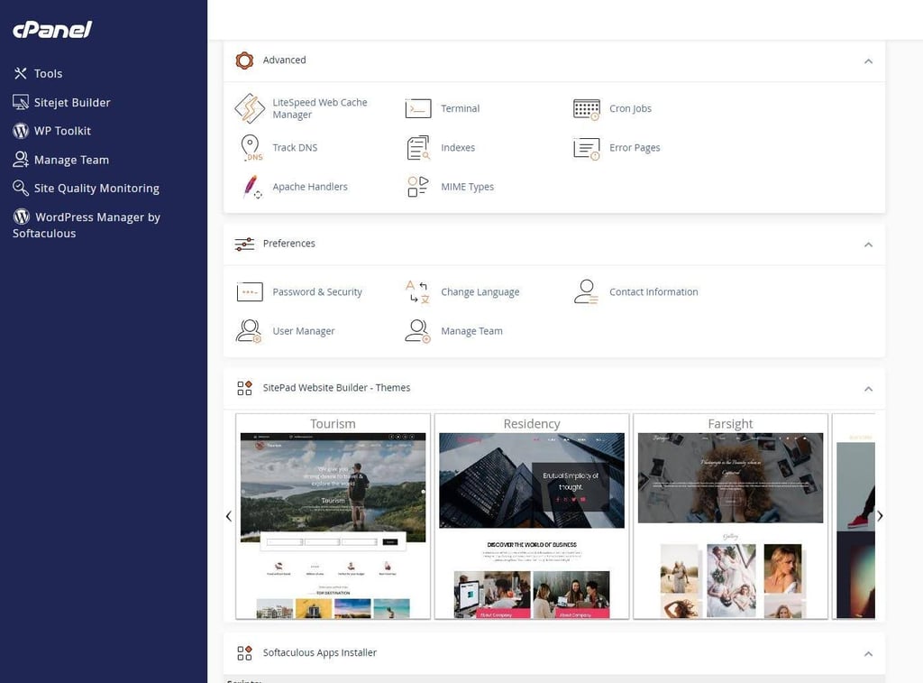Open the Indexes link
The image size is (923, 683).
point(458,147)
